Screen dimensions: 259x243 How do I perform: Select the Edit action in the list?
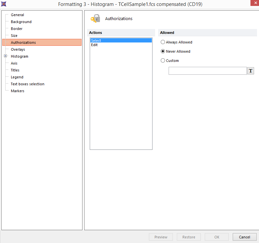click(94, 45)
